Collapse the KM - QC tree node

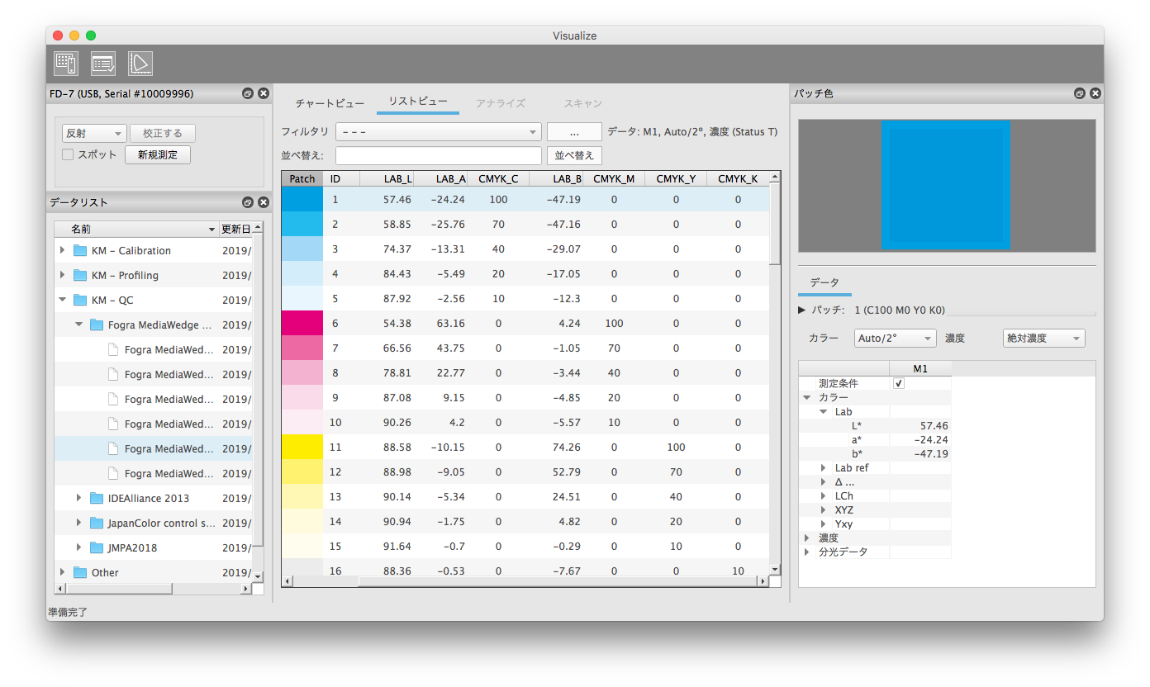click(63, 301)
